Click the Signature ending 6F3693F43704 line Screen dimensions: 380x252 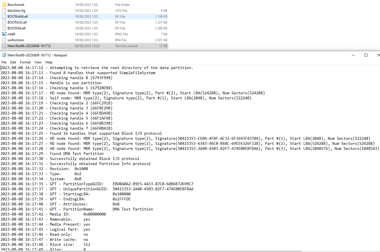pyautogui.click(x=186, y=138)
